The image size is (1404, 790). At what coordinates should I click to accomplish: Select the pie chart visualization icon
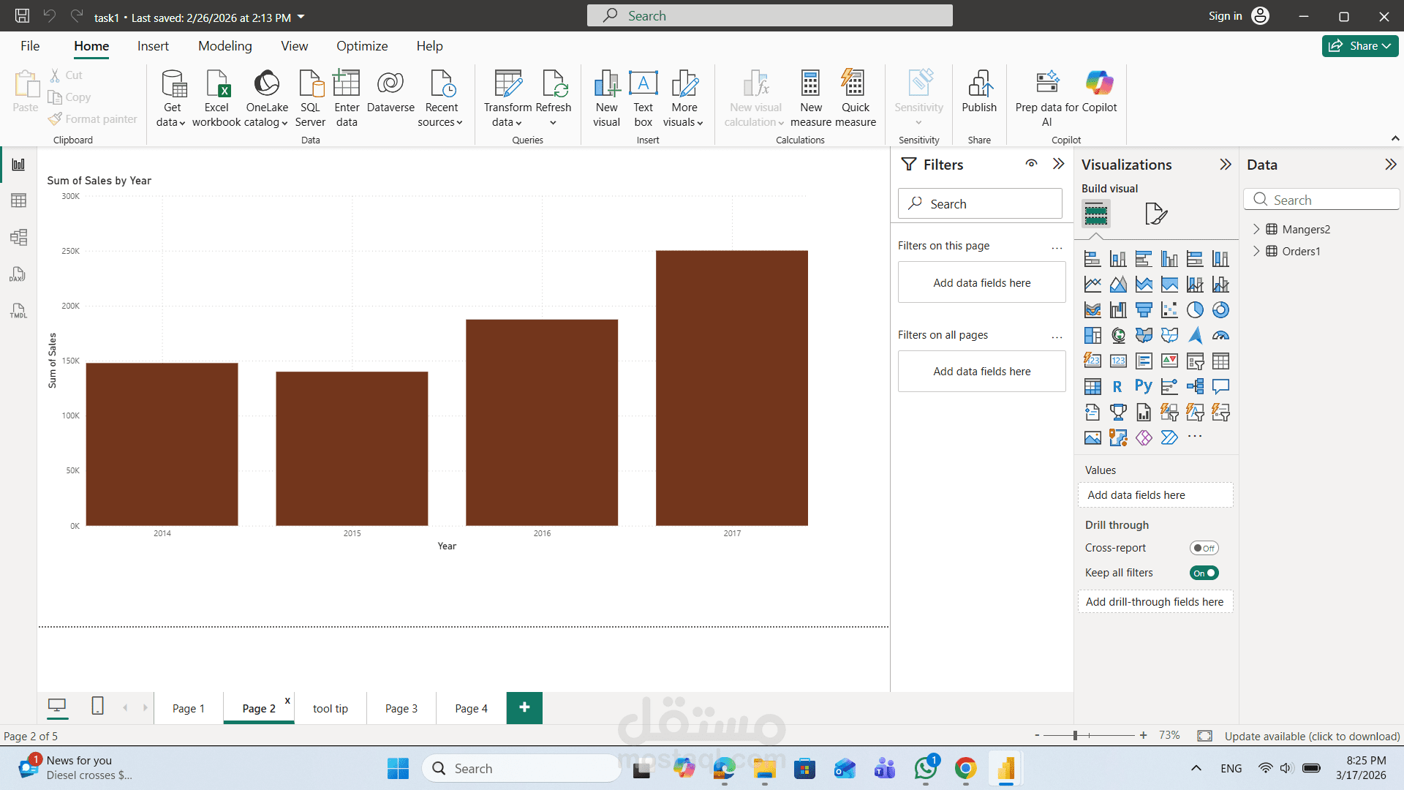(1195, 310)
